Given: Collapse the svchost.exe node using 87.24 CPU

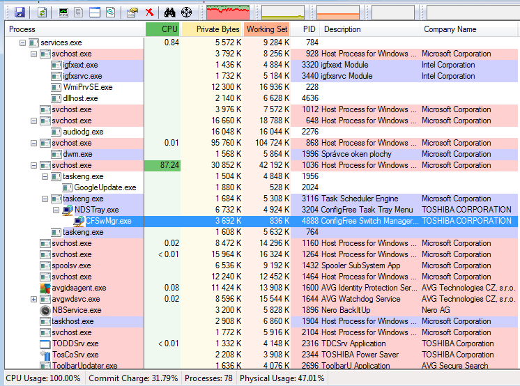Looking at the screenshot, I should pos(34,165).
